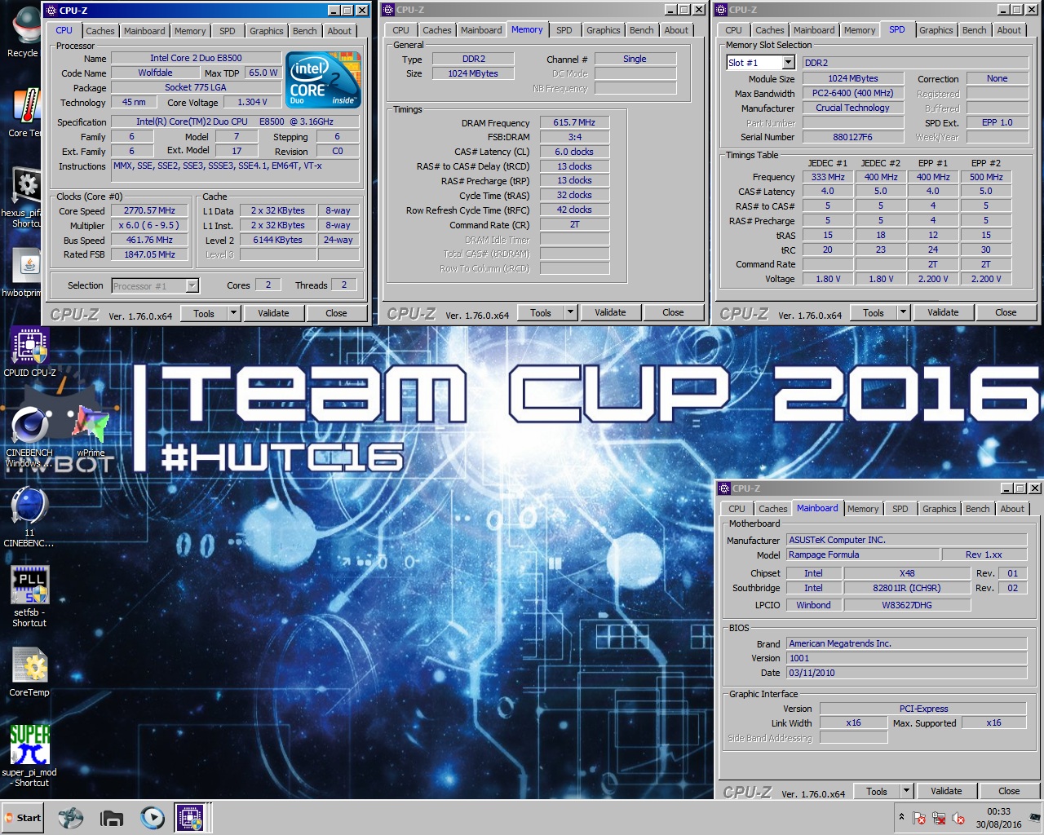Viewport: 1044px width, 835px height.
Task: Open the About tab in Mainboard window
Action: pos(1012,509)
